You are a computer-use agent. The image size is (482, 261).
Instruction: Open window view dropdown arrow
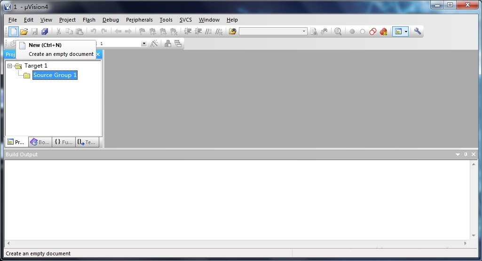(406, 31)
